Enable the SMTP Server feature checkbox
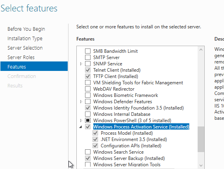 (x=88, y=58)
